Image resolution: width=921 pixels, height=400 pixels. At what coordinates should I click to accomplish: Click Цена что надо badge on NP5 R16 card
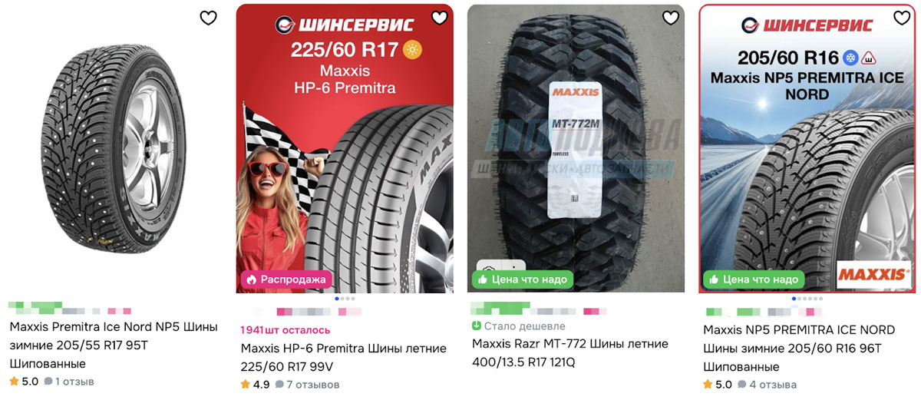click(x=754, y=279)
